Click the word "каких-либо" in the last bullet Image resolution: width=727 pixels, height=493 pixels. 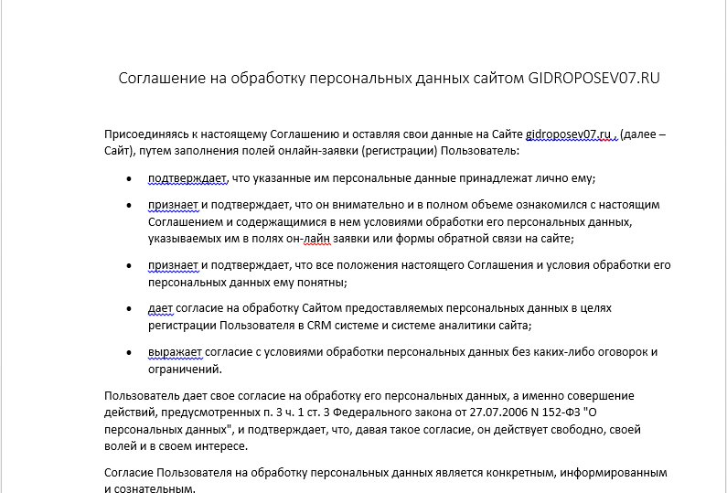564,352
